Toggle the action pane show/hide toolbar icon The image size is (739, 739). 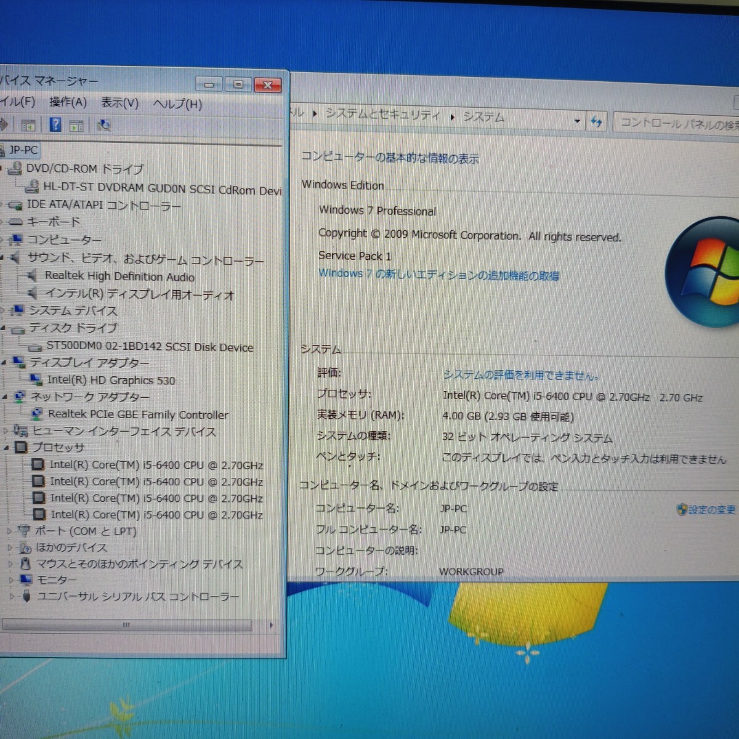coord(76,126)
